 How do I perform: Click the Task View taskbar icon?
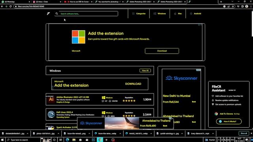coord(60,140)
